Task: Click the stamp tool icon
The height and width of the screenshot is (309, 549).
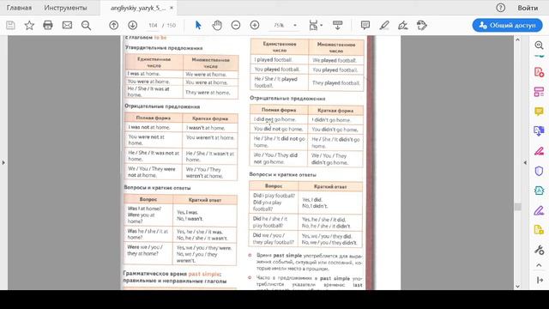Action: coord(422,25)
